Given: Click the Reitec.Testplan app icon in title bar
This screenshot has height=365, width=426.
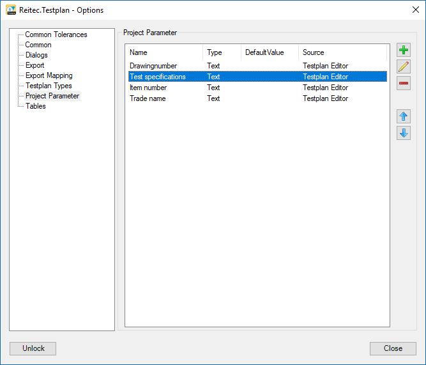Looking at the screenshot, I should click(x=11, y=10).
